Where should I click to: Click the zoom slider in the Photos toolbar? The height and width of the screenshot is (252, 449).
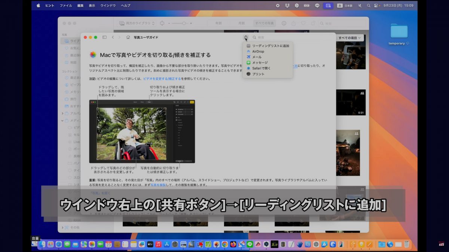tap(180, 23)
